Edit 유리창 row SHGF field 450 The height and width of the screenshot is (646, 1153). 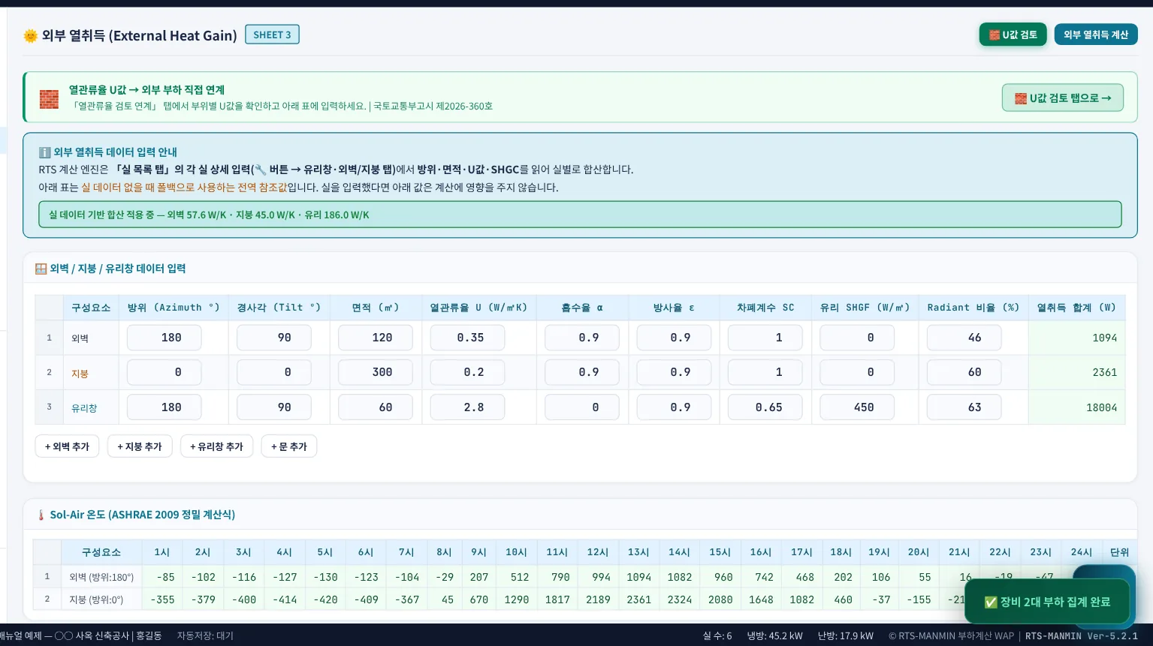pyautogui.click(x=857, y=407)
